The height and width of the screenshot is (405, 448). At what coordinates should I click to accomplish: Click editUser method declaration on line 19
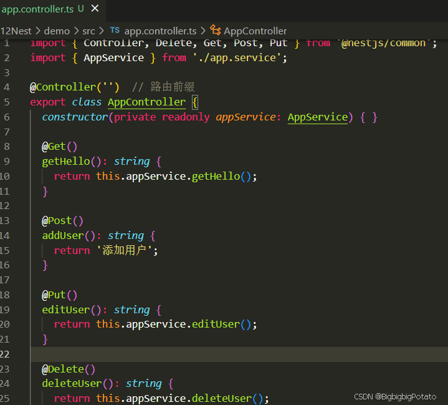(66, 310)
